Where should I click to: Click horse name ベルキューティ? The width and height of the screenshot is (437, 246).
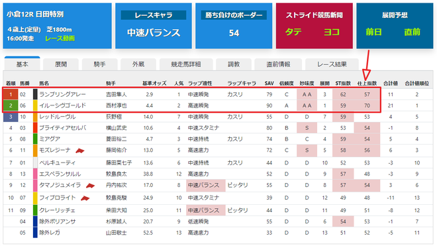58,163
